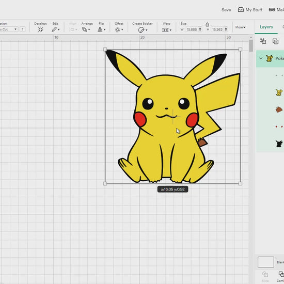Click the bottom-left selection handle

[105, 183]
